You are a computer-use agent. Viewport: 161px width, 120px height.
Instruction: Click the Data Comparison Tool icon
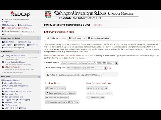(x=3, y=97)
